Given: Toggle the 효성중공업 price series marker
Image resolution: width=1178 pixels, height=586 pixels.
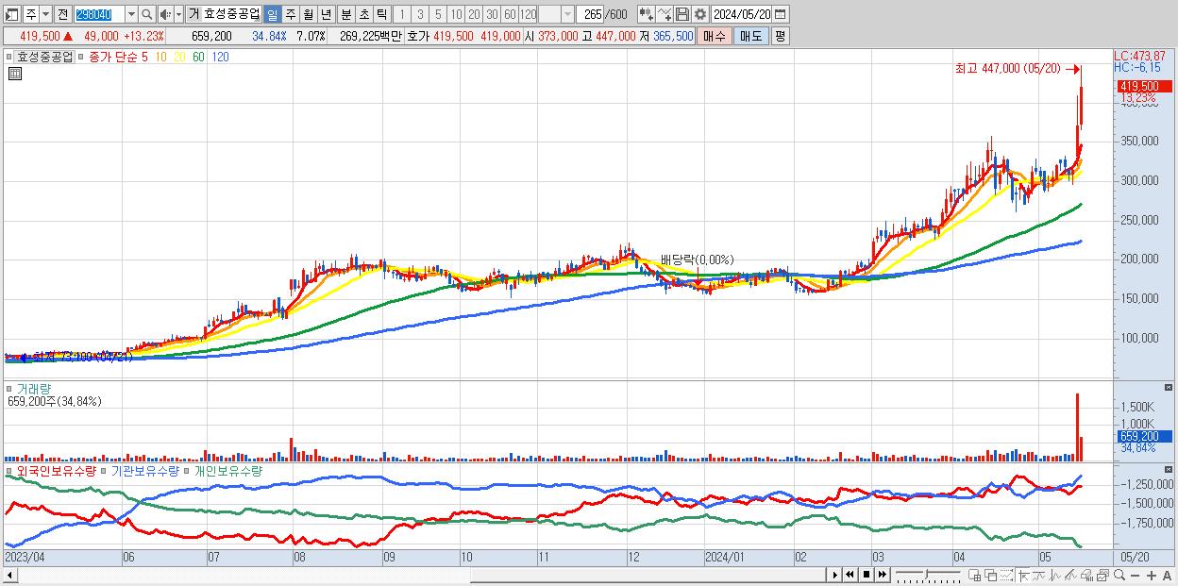Looking at the screenshot, I should coord(11,57).
